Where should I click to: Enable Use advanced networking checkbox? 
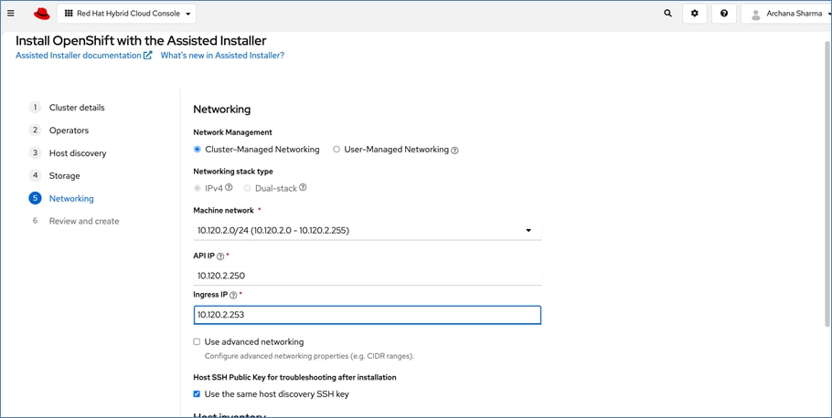(197, 341)
